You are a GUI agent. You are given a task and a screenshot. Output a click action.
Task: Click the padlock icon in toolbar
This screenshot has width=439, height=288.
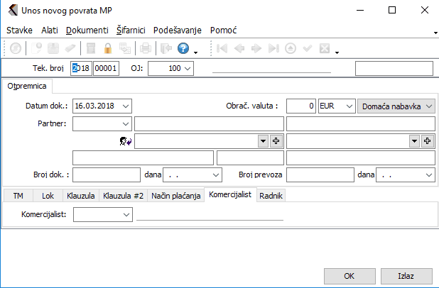pos(109,49)
